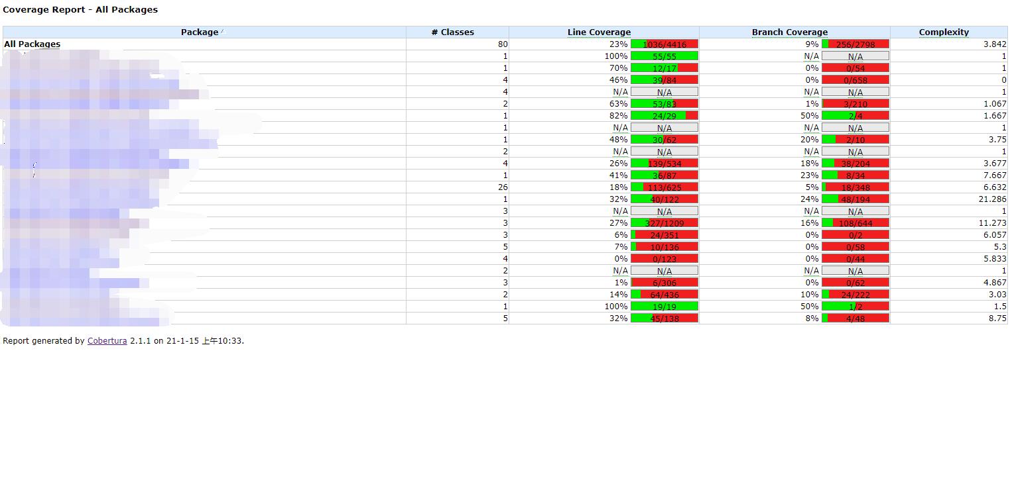
Task: Click the 55/55 line coverage bar
Action: pyautogui.click(x=664, y=56)
